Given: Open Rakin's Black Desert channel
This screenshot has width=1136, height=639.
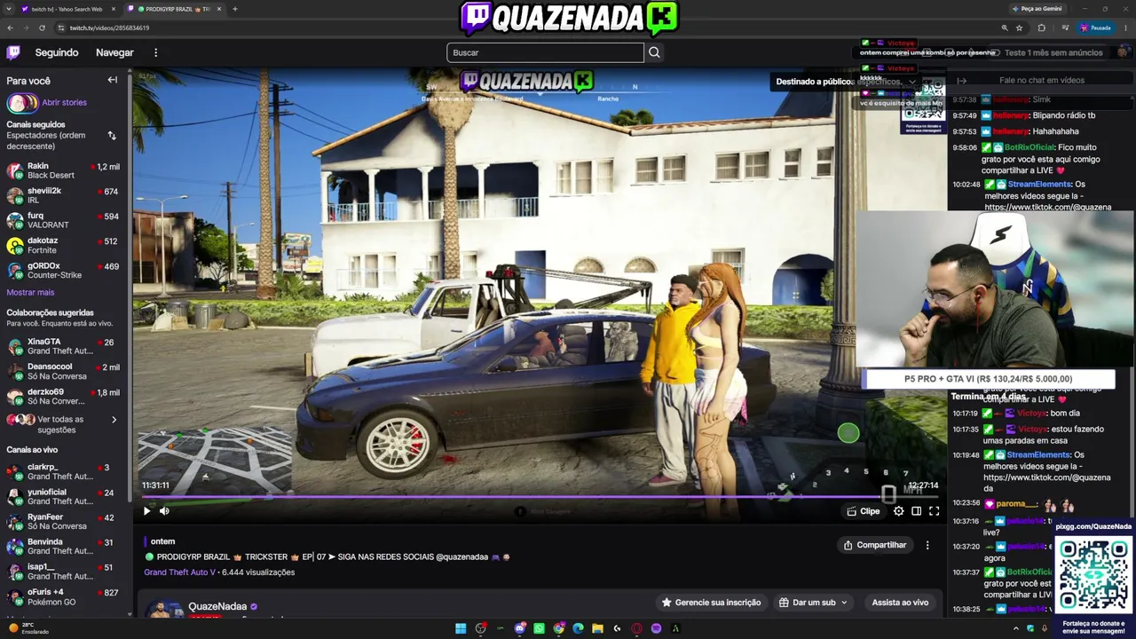Looking at the screenshot, I should (65, 170).
